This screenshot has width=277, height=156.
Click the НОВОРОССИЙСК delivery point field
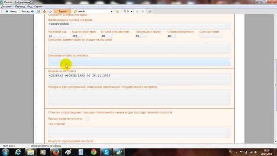pyautogui.click(x=139, y=26)
